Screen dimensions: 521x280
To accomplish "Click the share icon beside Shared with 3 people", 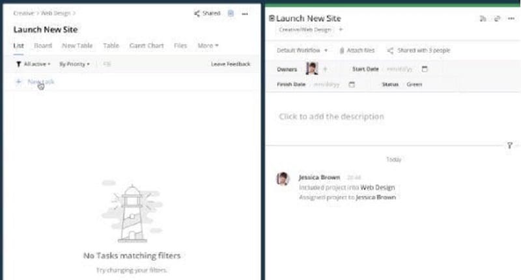I will pyautogui.click(x=390, y=51).
